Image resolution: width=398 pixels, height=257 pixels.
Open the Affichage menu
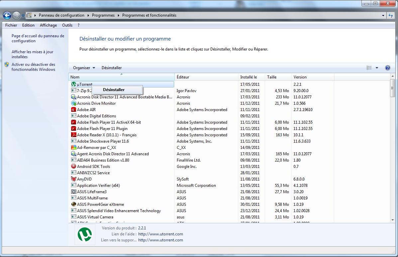(x=48, y=25)
